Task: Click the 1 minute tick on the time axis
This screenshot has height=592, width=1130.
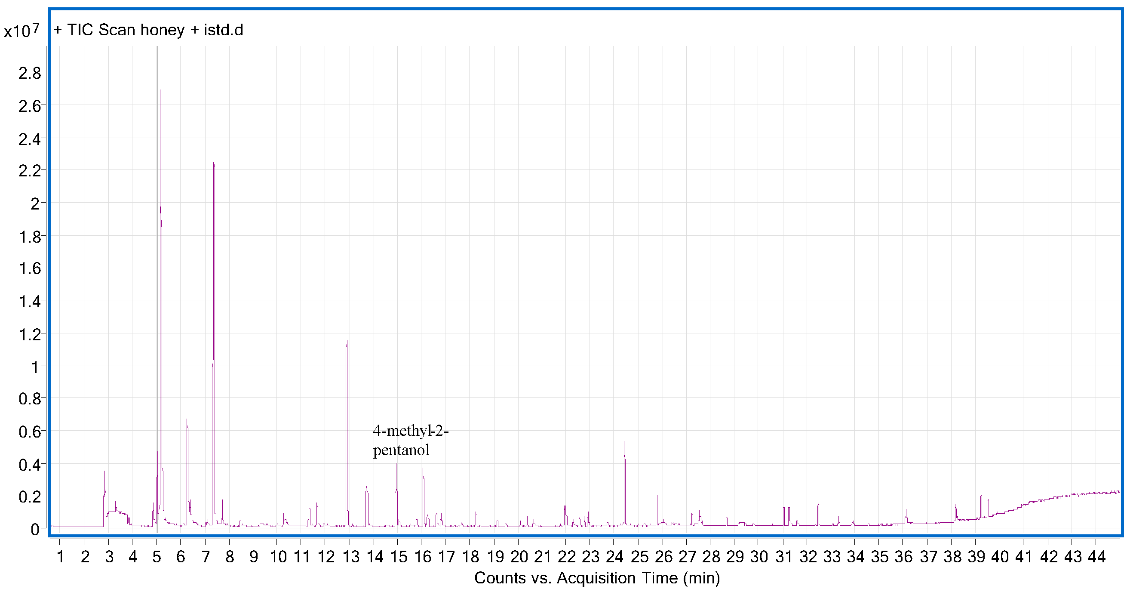Action: pyautogui.click(x=61, y=557)
